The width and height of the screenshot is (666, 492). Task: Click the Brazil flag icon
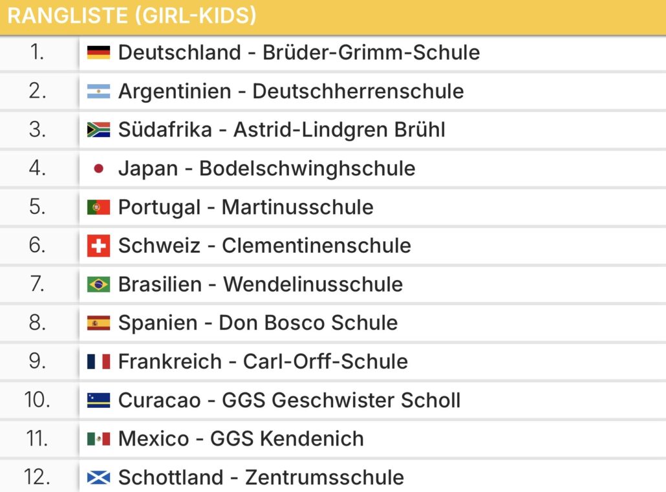click(98, 284)
